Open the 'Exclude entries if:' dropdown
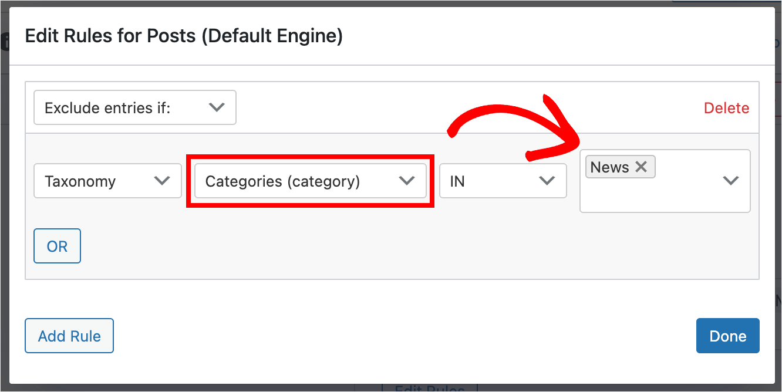 (x=135, y=107)
